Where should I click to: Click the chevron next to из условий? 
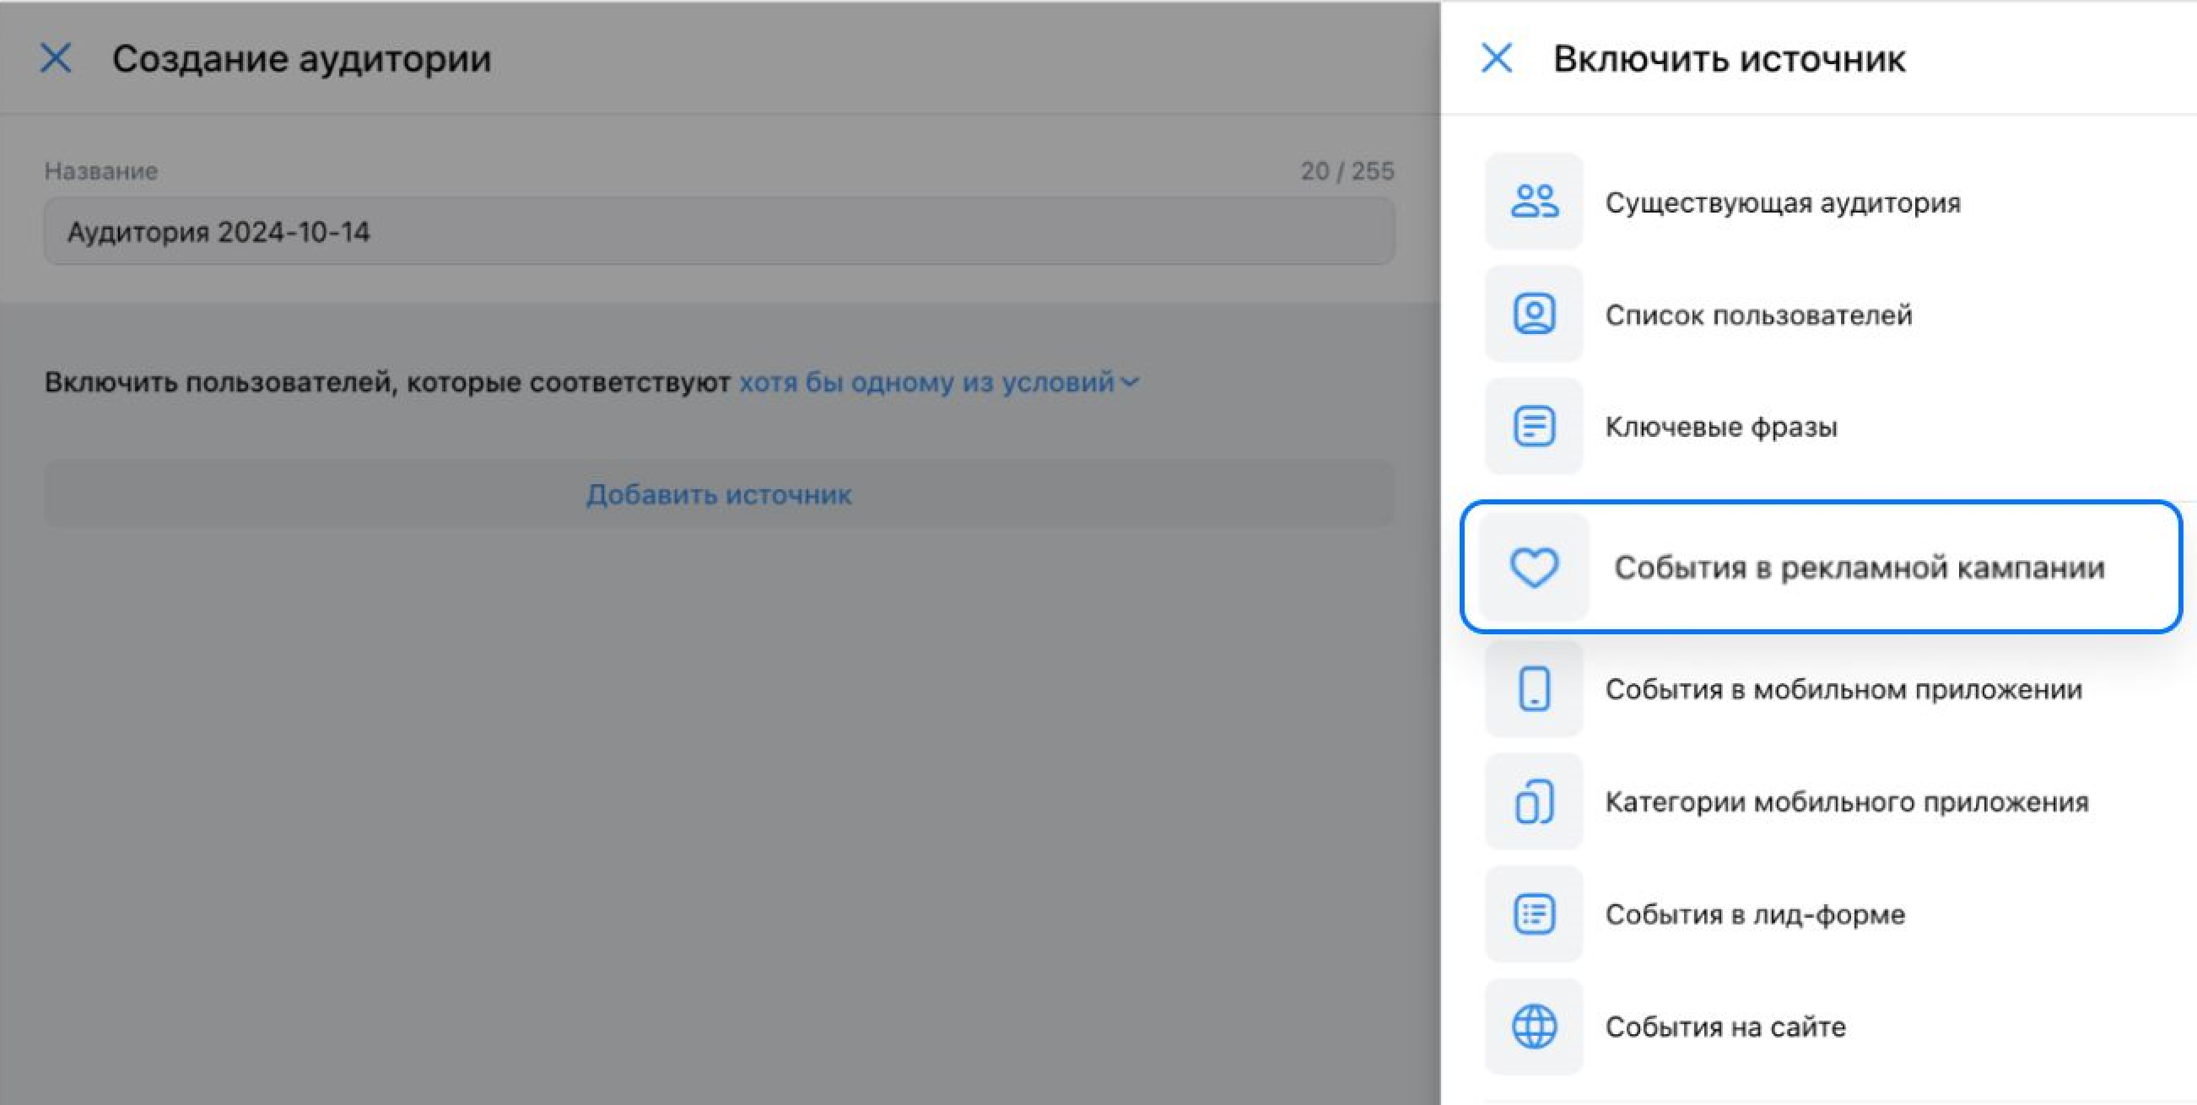click(1129, 382)
